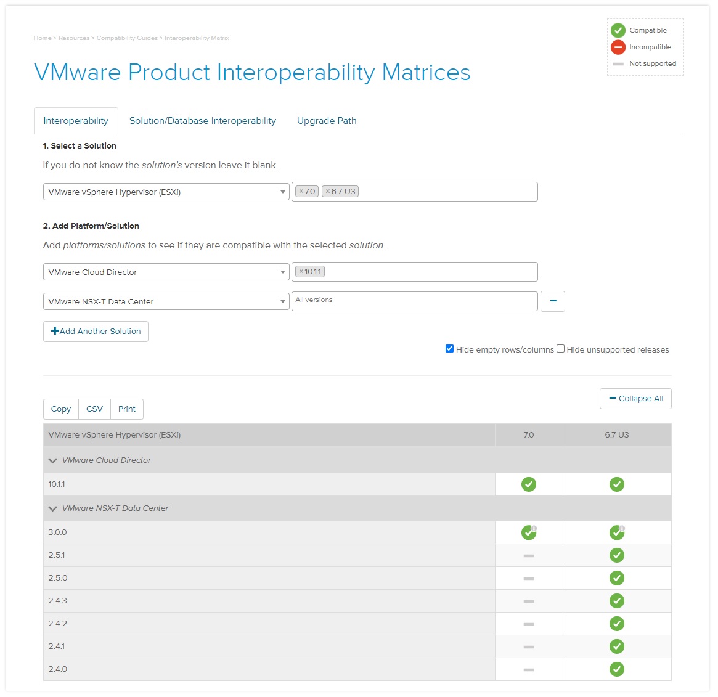Viewport: 718px width, 697px height.
Task: Click the Collapse All button
Action: pyautogui.click(x=635, y=399)
